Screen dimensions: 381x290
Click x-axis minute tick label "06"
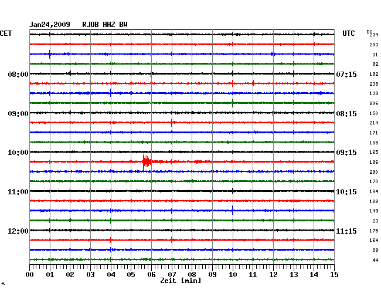coord(151,275)
